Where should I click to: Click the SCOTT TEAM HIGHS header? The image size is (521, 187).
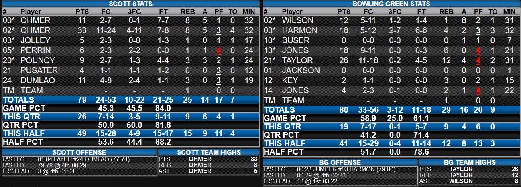point(209,153)
